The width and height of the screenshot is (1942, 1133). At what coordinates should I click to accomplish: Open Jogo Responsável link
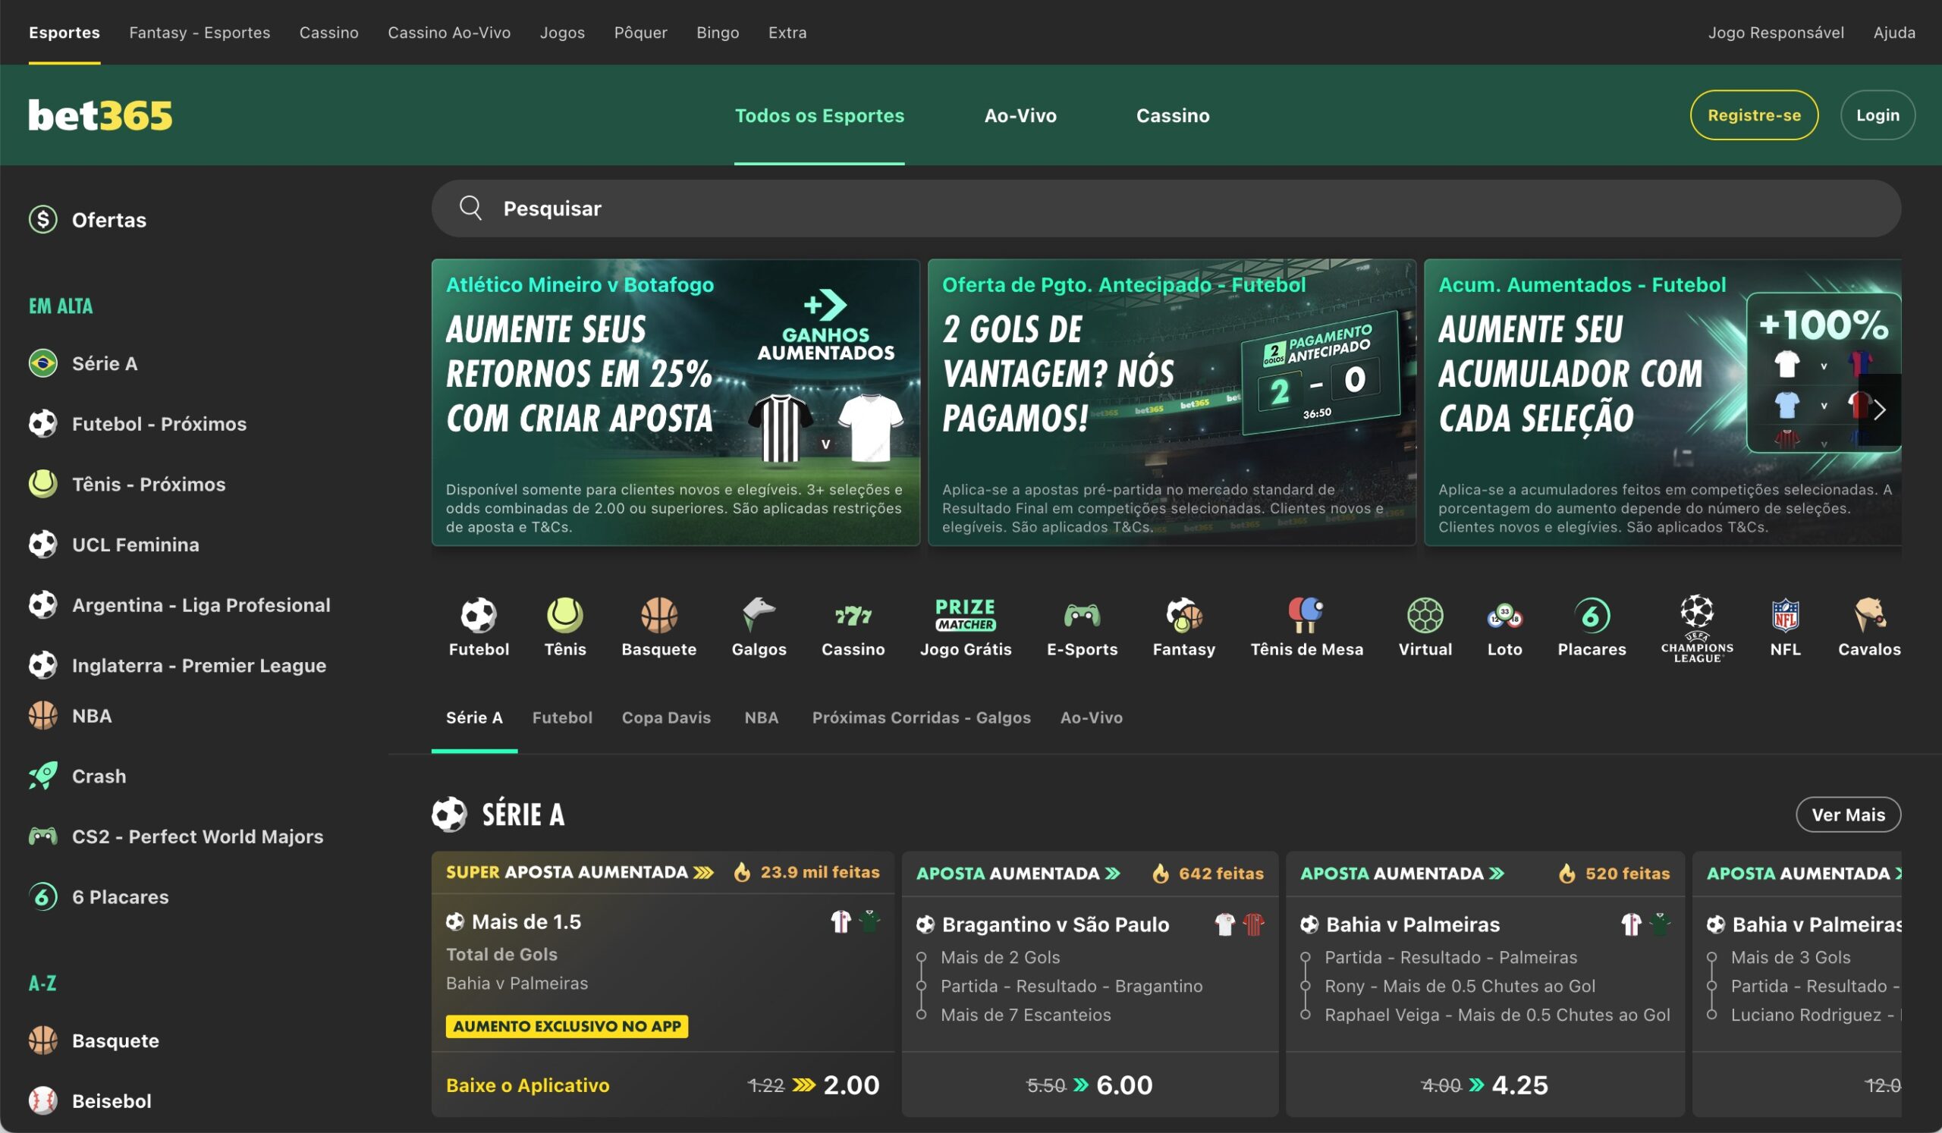click(x=1776, y=33)
